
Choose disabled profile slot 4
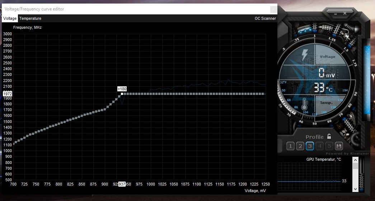tap(320, 146)
